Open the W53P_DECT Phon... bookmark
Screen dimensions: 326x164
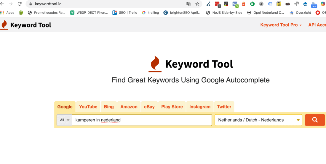(89, 13)
